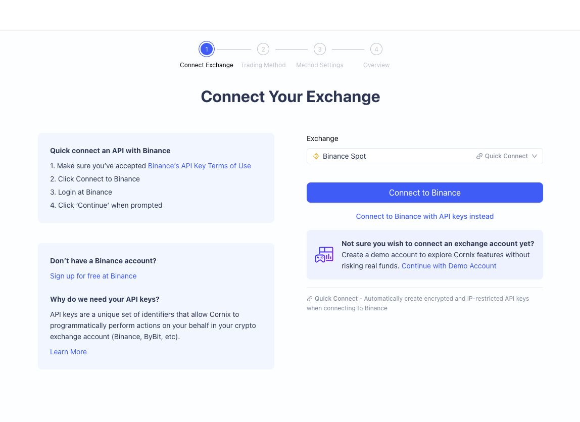The width and height of the screenshot is (580, 422).
Task: Click the Binance logo icon in Exchange field
Action: pyautogui.click(x=317, y=156)
